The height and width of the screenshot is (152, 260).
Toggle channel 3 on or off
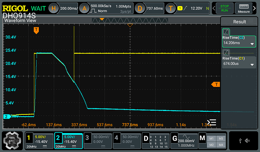coord(87,137)
